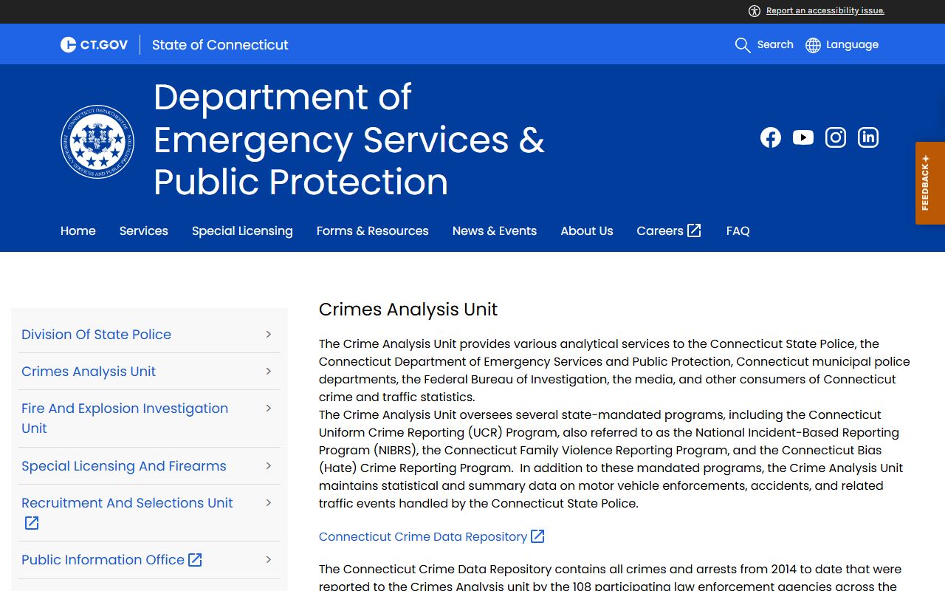The image size is (945, 591).
Task: Open the Facebook page icon
Action: (771, 137)
